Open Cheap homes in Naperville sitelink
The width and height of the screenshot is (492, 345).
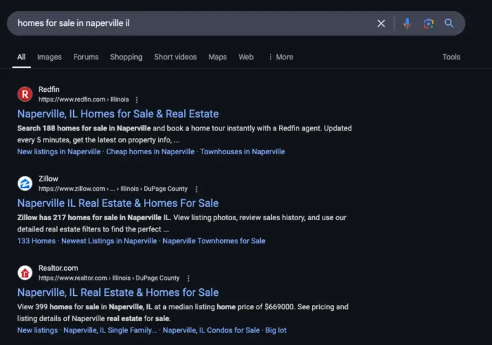click(x=150, y=152)
